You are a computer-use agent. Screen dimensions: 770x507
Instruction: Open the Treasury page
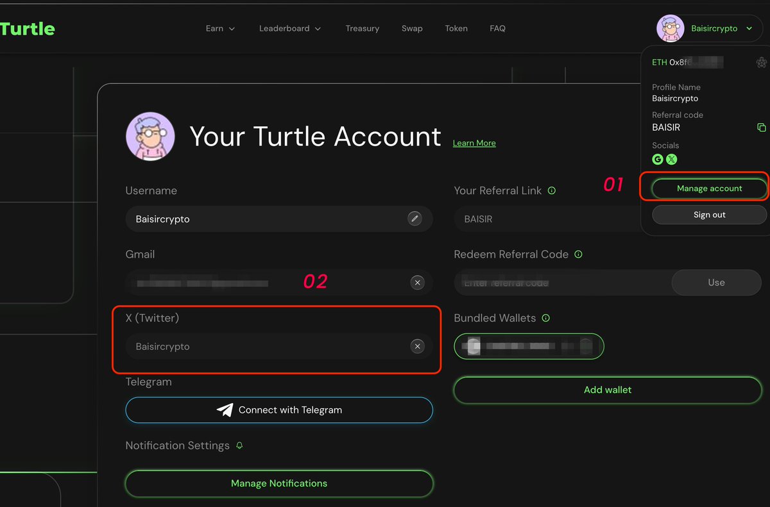pos(362,28)
